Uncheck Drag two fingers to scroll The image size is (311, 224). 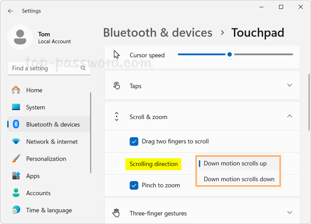(x=134, y=141)
